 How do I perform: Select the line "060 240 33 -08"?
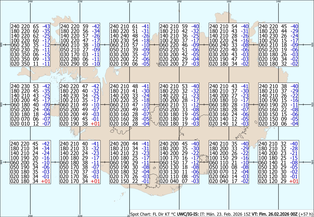pyautogui.click(x=229, y=45)
